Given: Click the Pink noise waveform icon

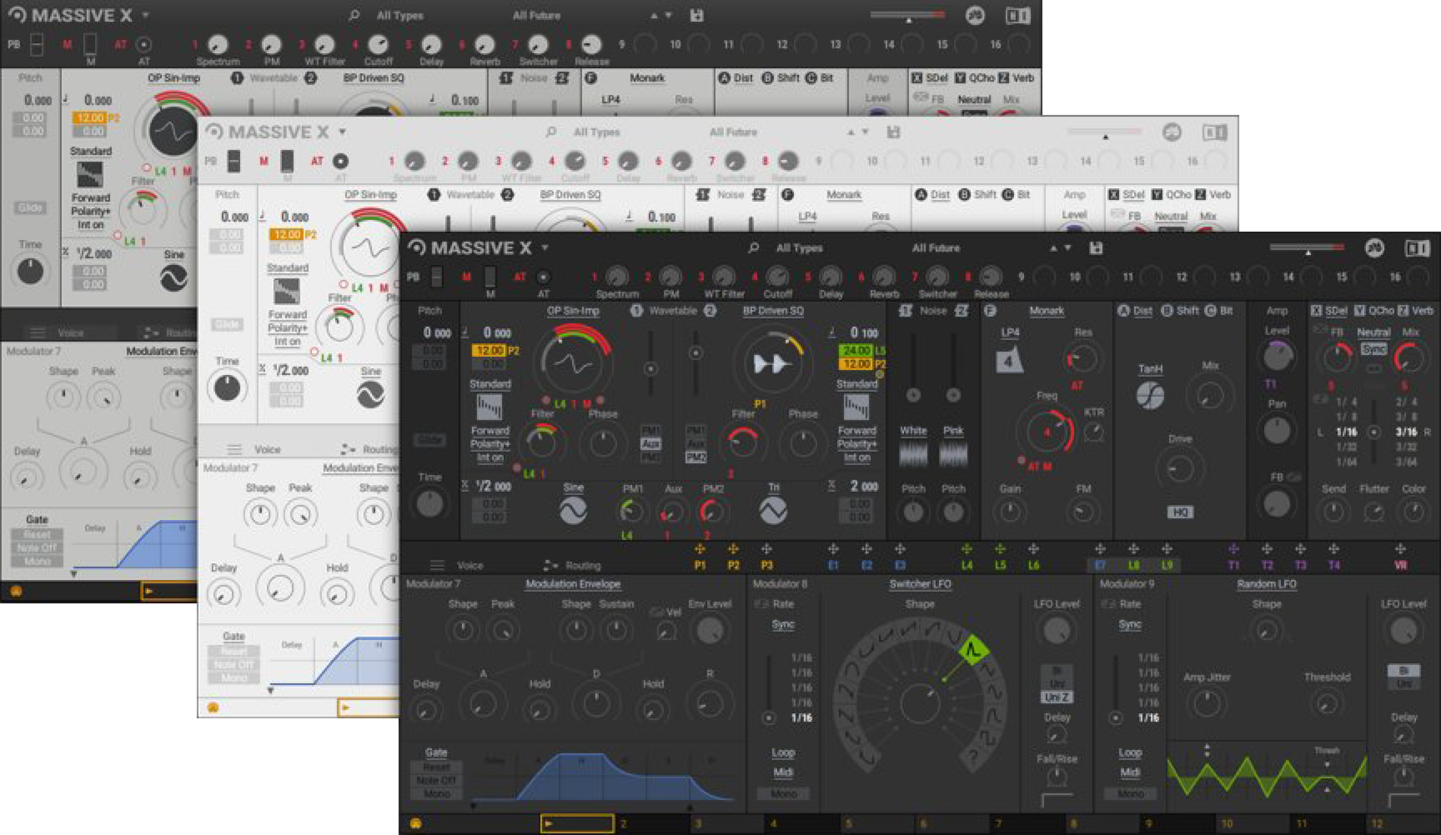Looking at the screenshot, I should click(954, 453).
